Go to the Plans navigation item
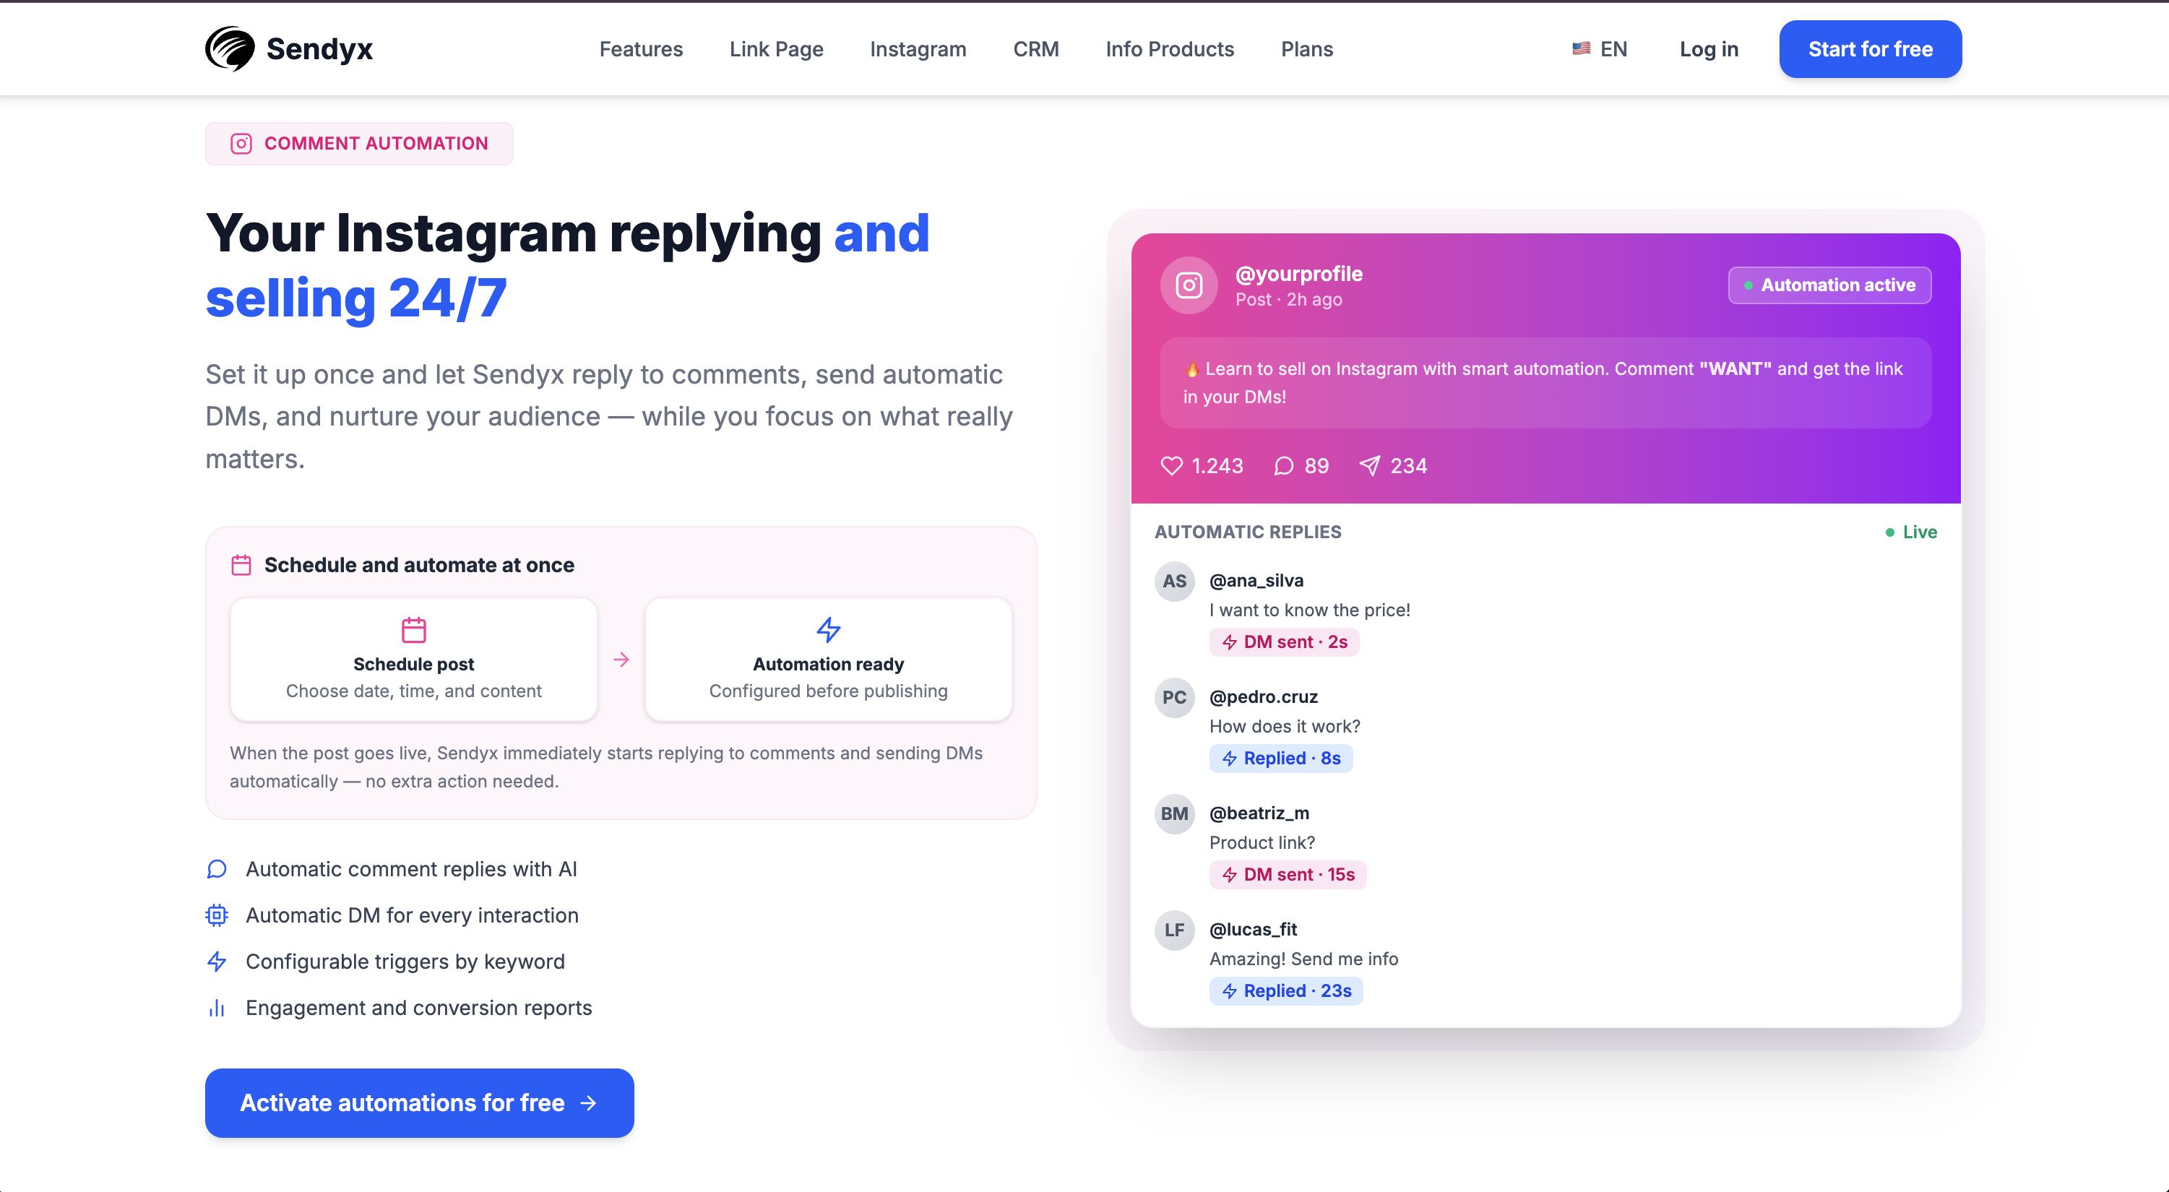2169x1192 pixels. coord(1307,49)
